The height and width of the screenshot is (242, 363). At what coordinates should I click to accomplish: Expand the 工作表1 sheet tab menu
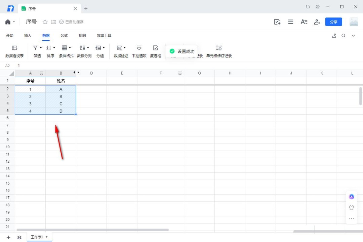(x=47, y=237)
